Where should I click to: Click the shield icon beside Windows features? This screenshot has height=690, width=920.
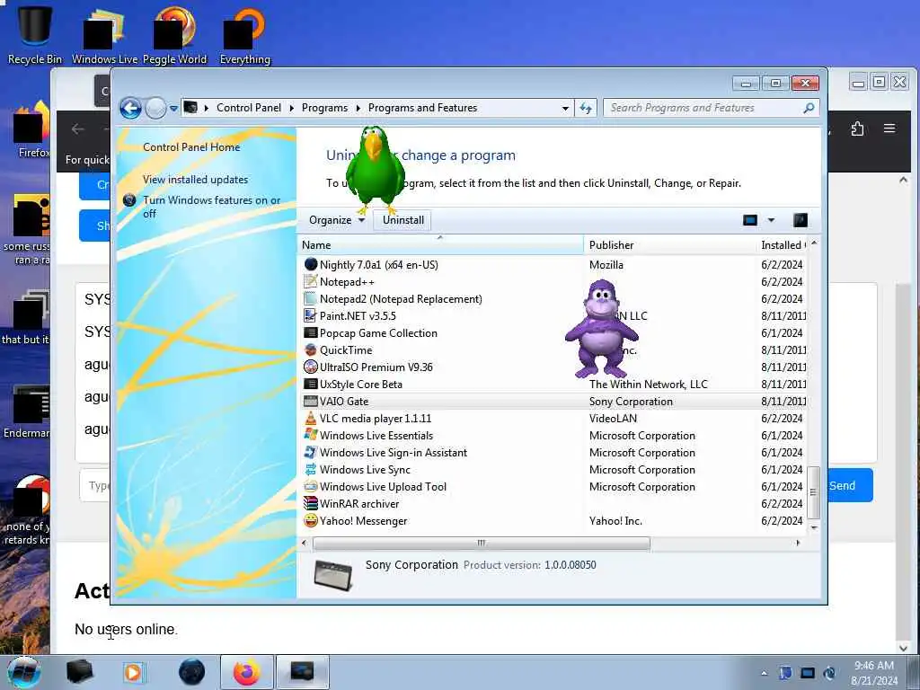pos(129,200)
